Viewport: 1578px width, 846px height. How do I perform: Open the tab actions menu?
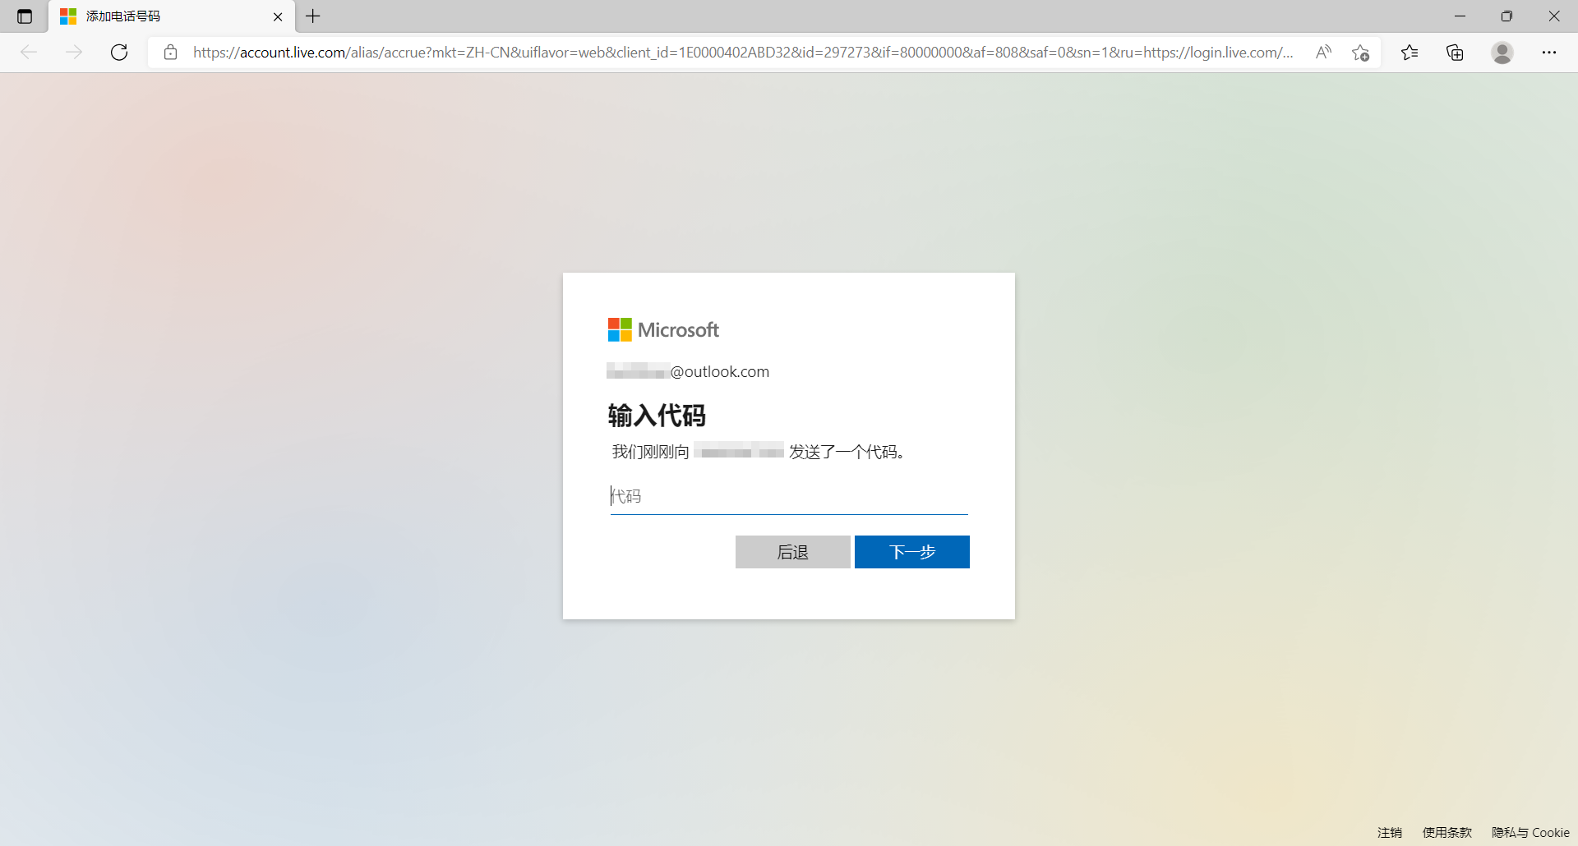[x=24, y=16]
